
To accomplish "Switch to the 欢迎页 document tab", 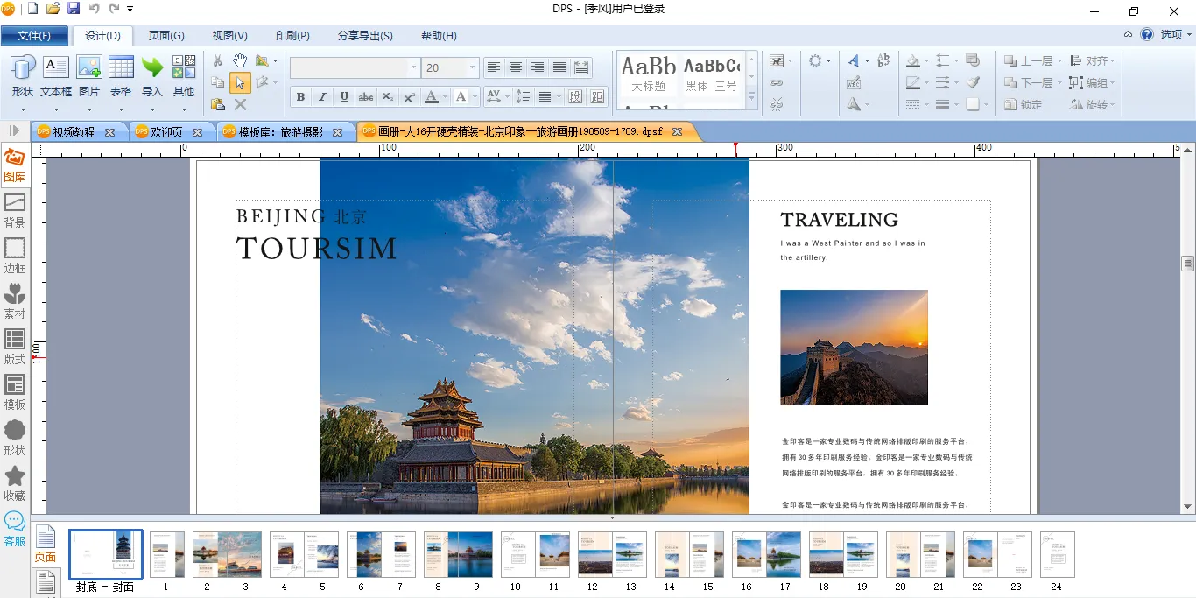I will click(x=166, y=132).
